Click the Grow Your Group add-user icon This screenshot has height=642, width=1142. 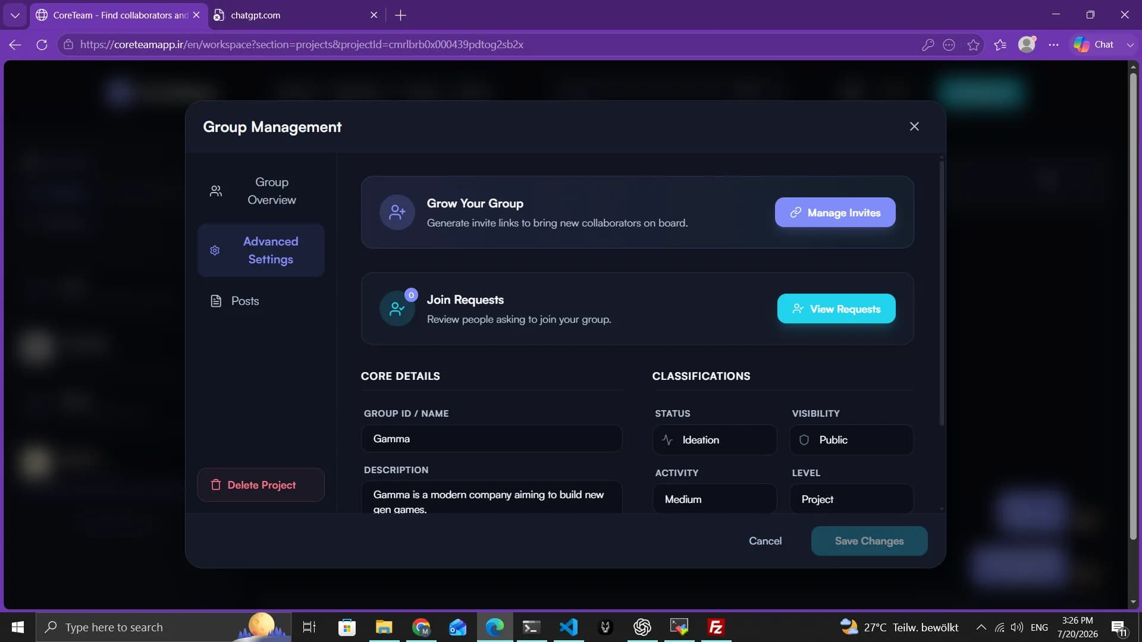click(x=397, y=212)
